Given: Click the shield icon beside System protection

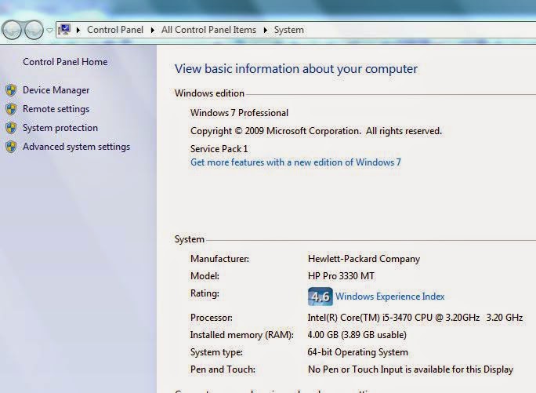Looking at the screenshot, I should pyautogui.click(x=11, y=128).
